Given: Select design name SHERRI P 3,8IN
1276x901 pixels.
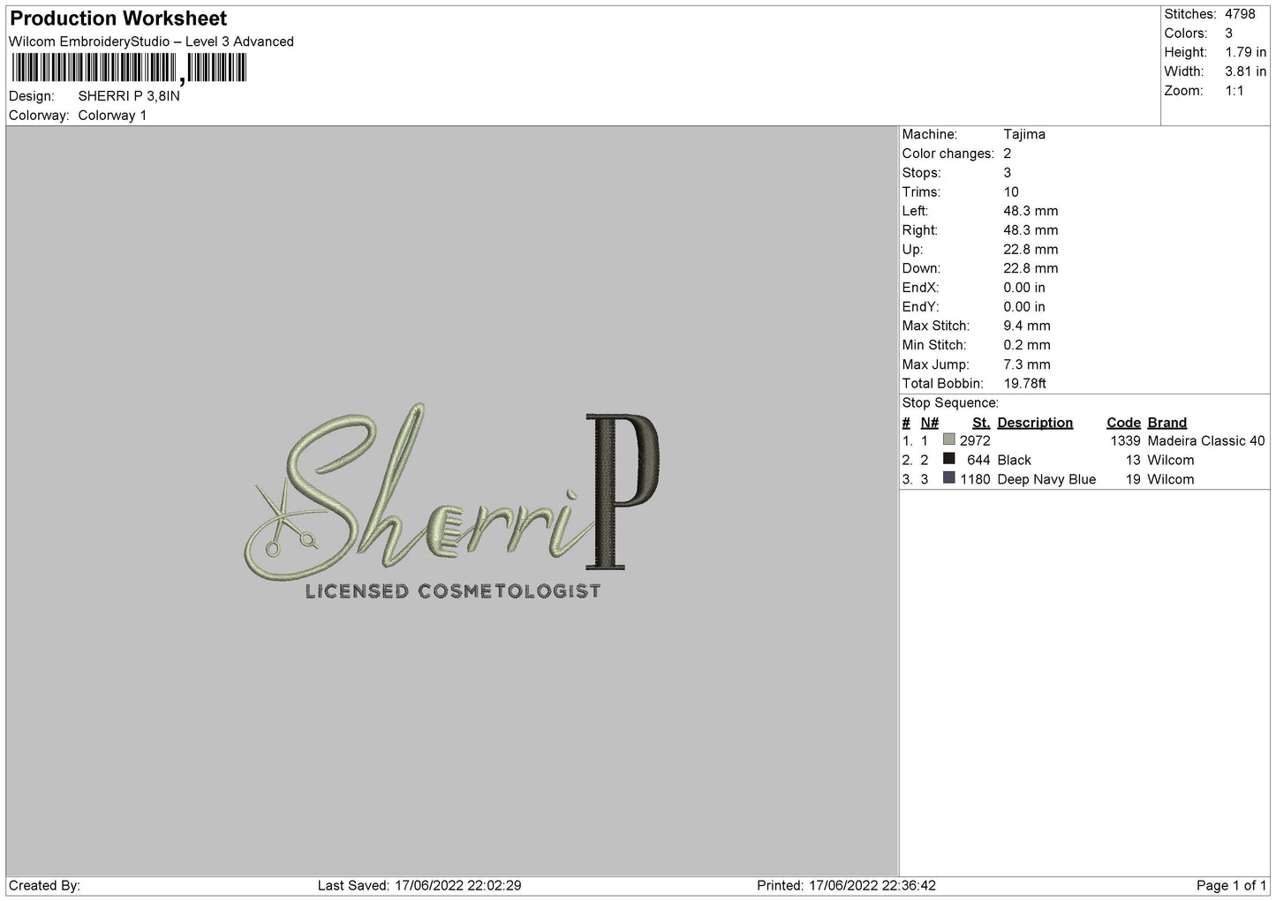Looking at the screenshot, I should coord(129,96).
